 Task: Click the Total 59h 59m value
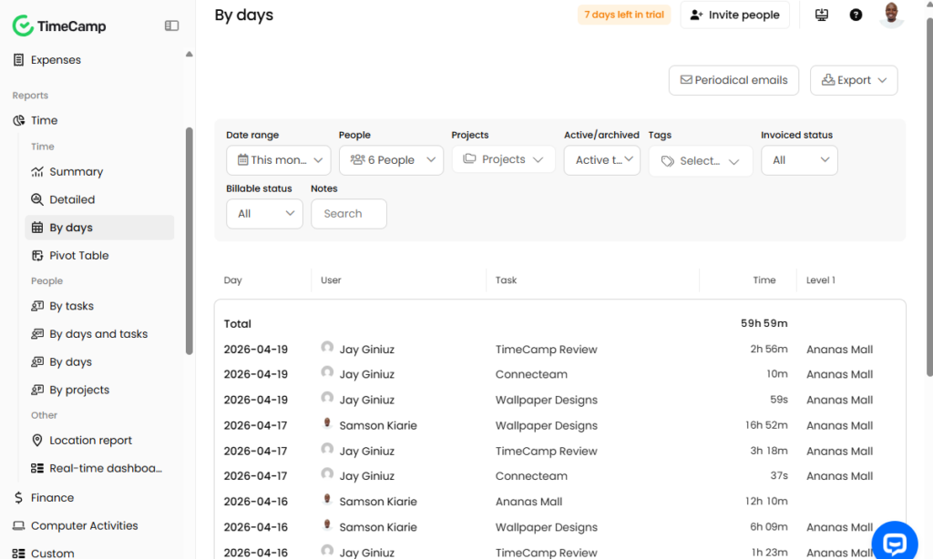pos(764,323)
